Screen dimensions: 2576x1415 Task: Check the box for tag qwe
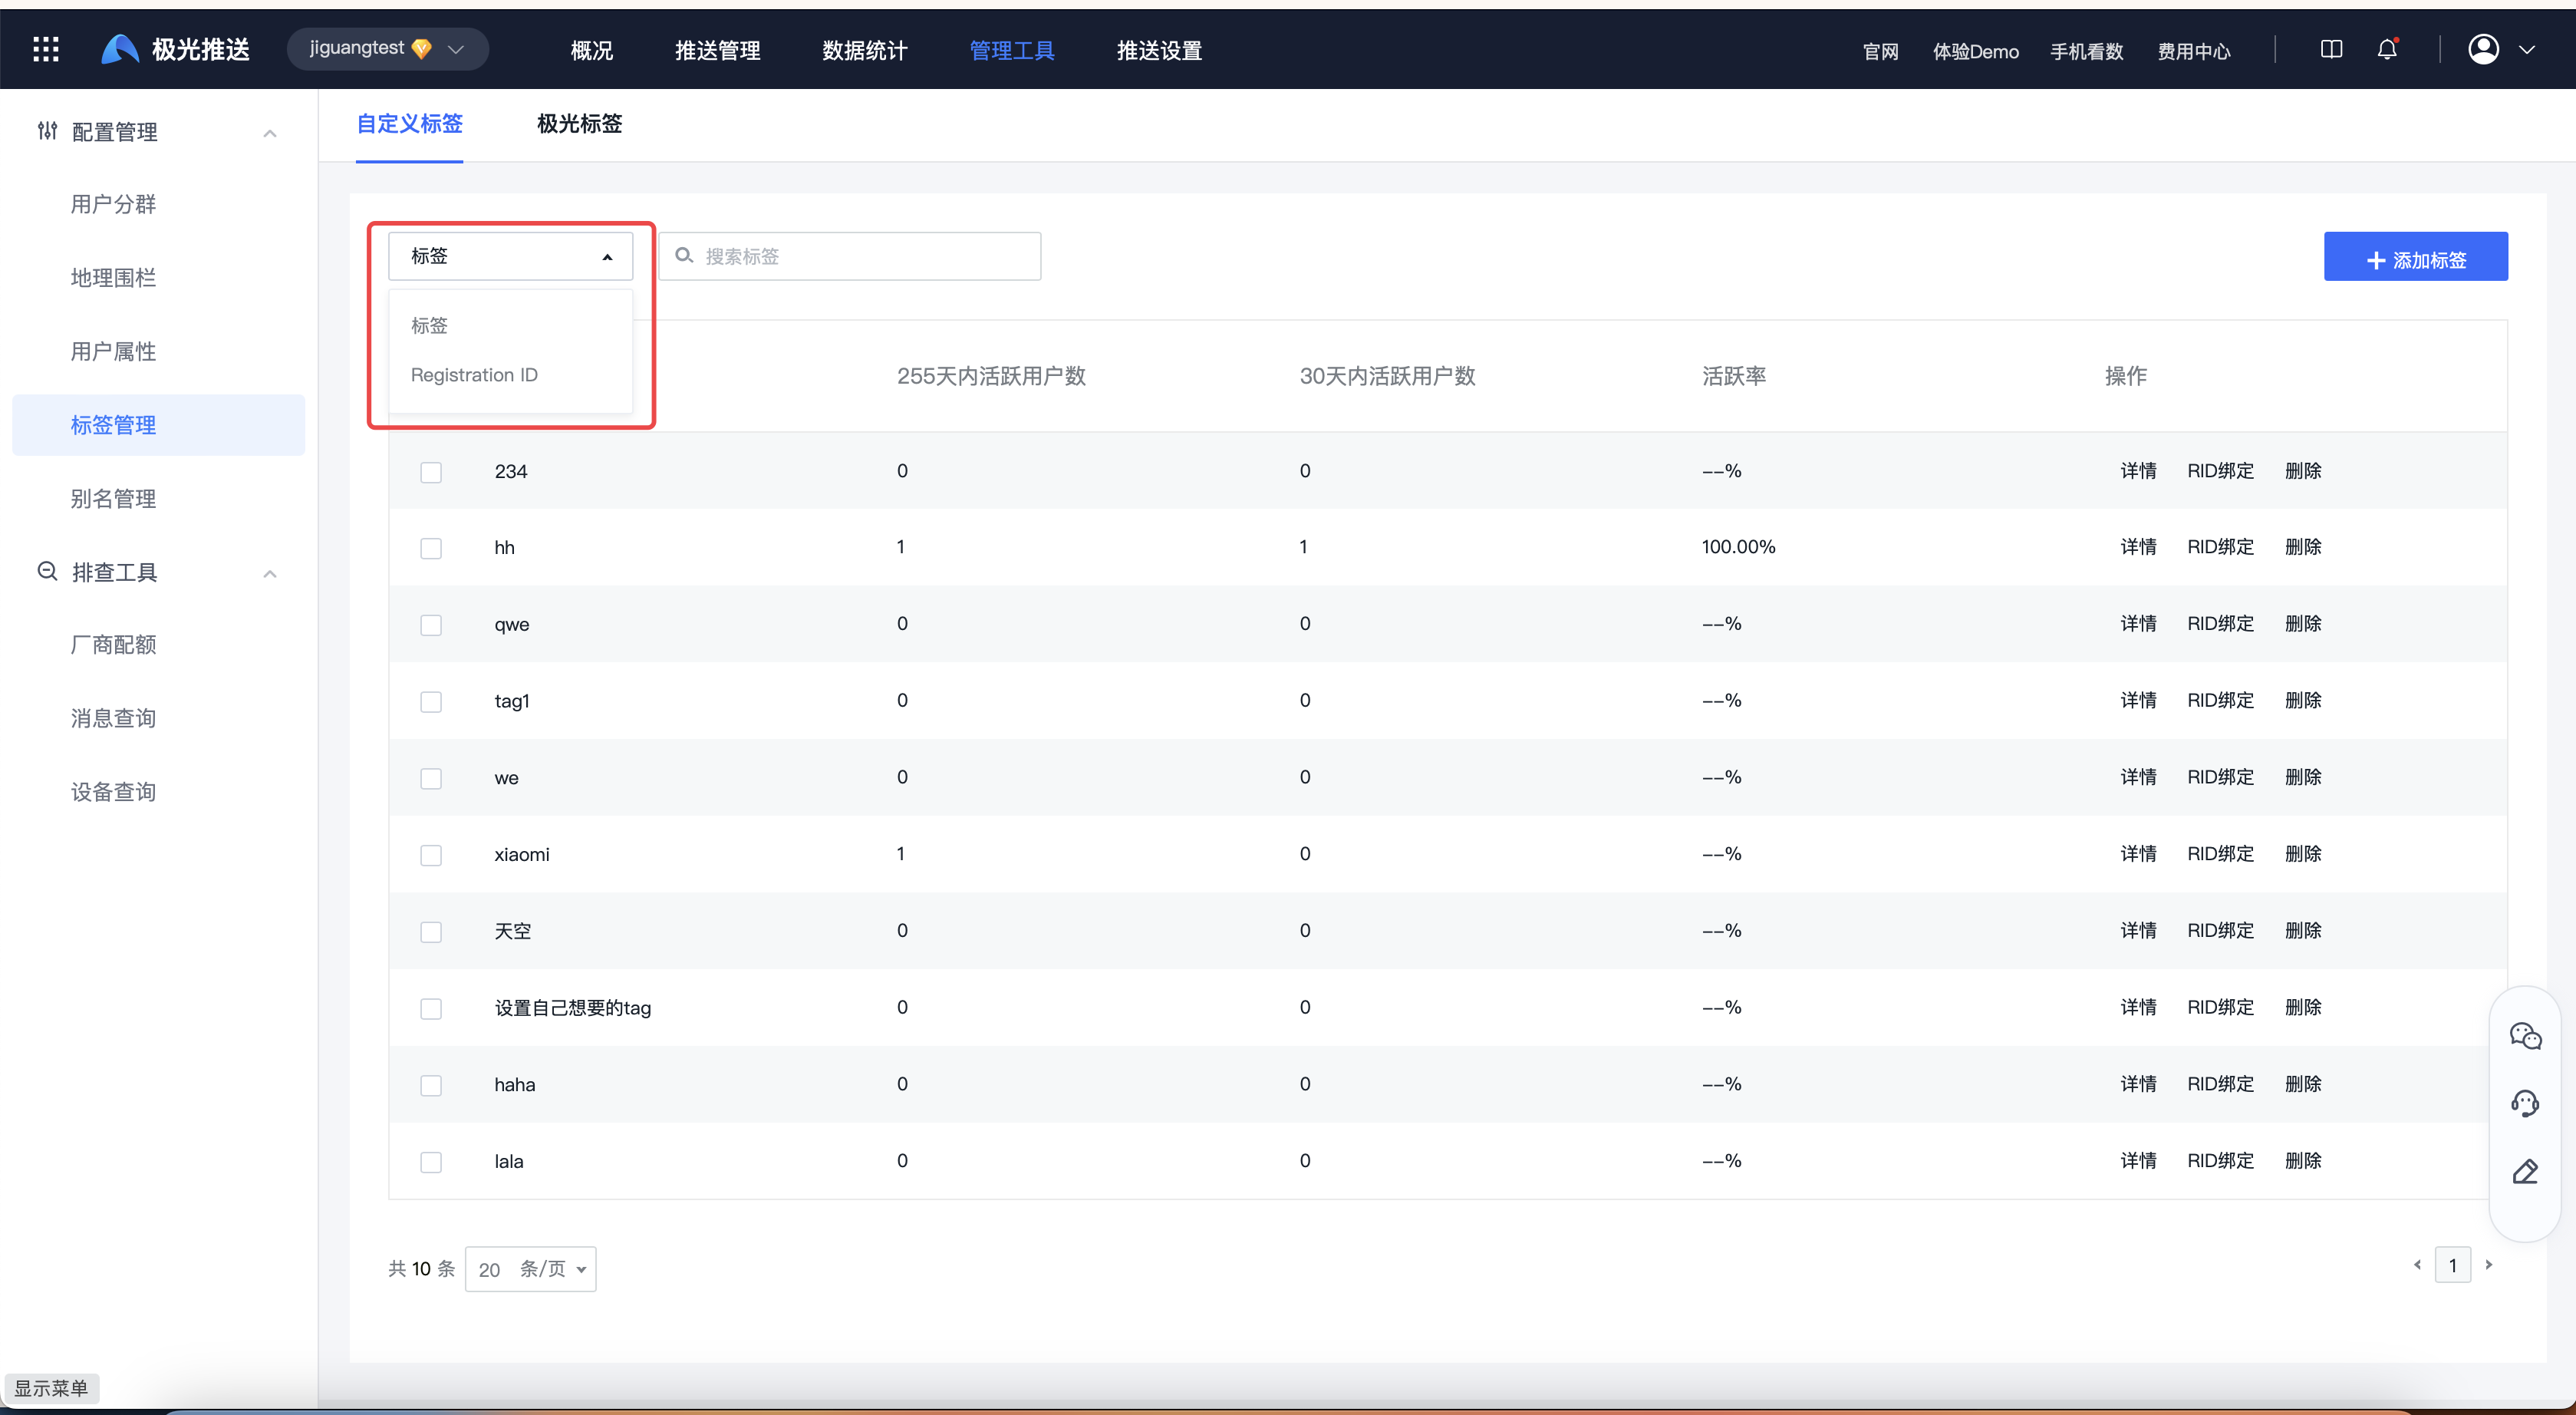pos(431,625)
